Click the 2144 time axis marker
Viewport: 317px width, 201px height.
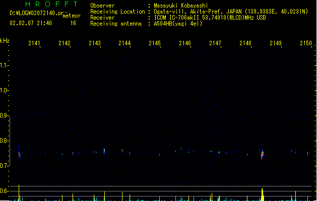(124, 43)
